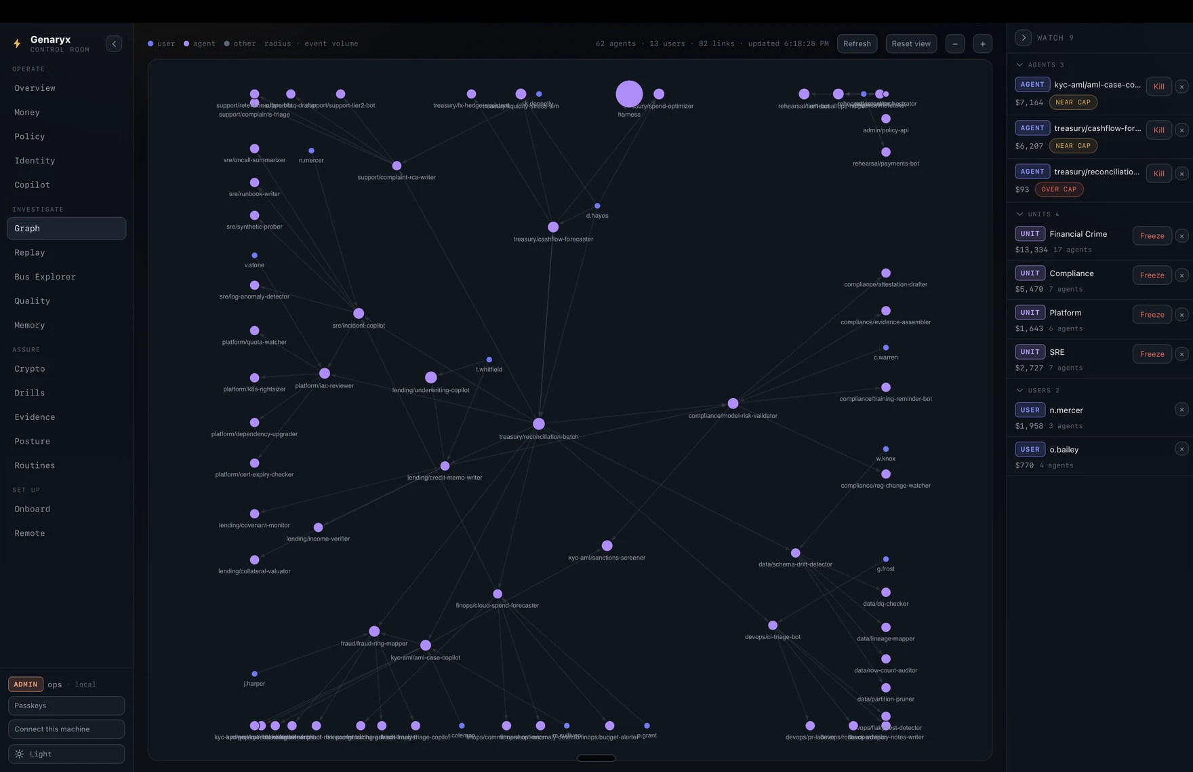Zoom out the graph with minus button
Image resolution: width=1193 pixels, height=772 pixels.
(x=955, y=43)
